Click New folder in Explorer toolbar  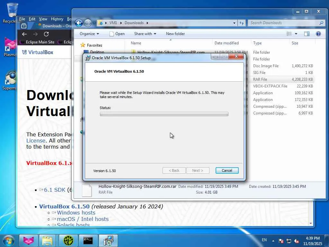175,33
